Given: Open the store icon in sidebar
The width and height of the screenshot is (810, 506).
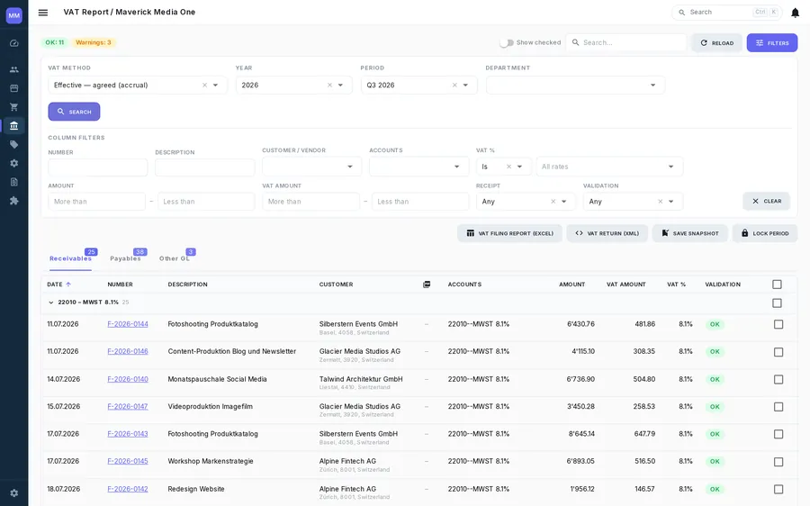Looking at the screenshot, I should tap(13, 88).
